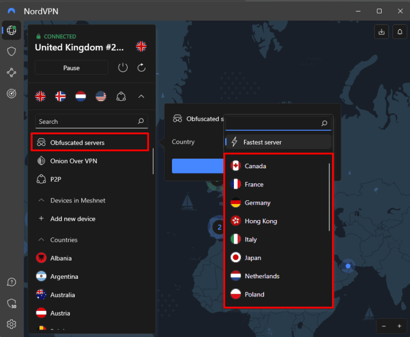Select P2P specialty server
This screenshot has height=337, width=410.
pos(57,179)
